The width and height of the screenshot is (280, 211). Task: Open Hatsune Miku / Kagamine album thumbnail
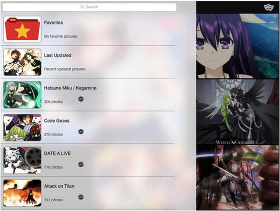pos(22,95)
